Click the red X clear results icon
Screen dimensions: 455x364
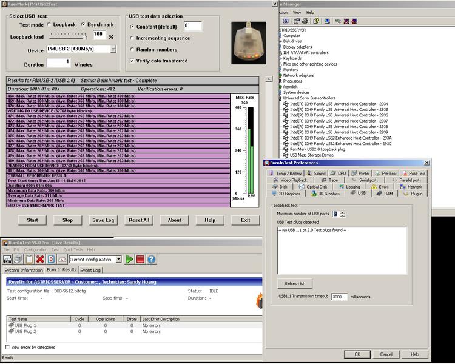pyautogui.click(x=40, y=259)
